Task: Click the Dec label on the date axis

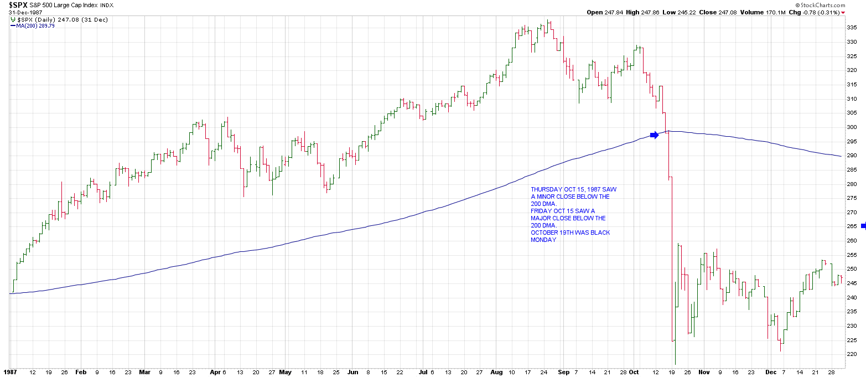Action: [771, 373]
